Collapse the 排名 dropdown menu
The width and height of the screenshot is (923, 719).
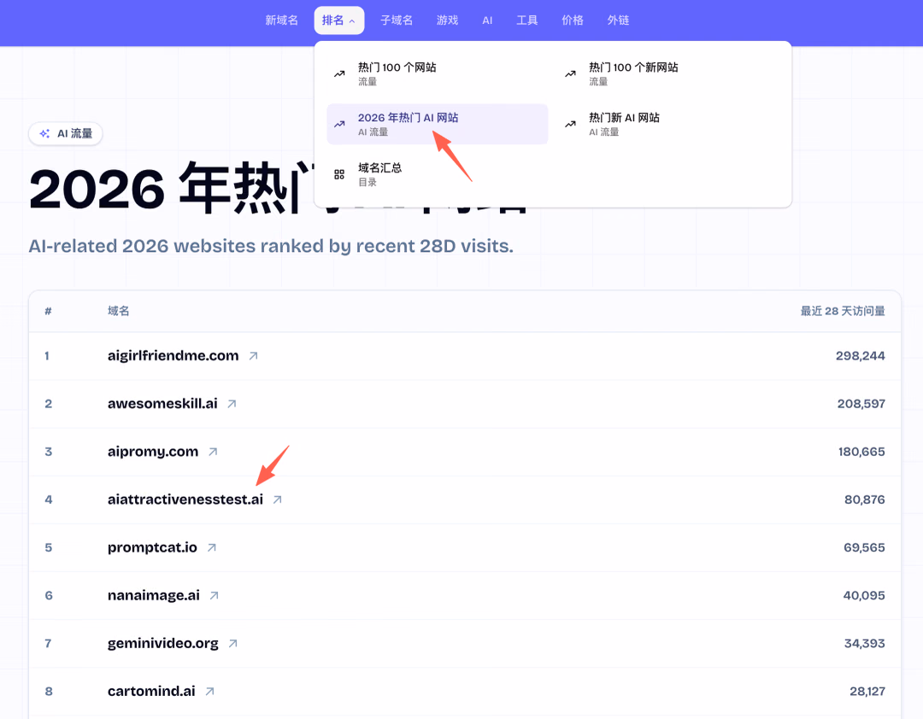coord(339,20)
